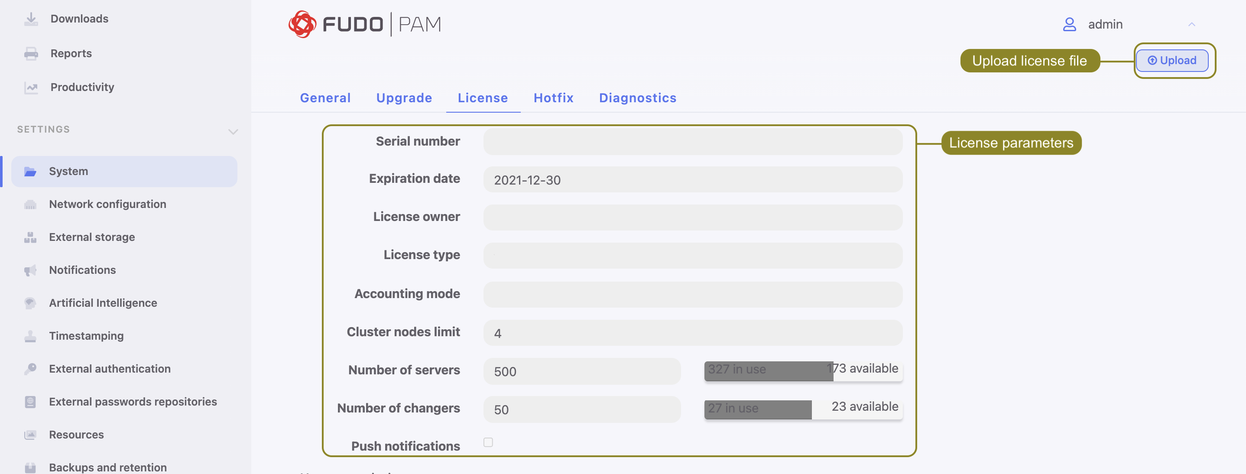
Task: Select the Downloads icon in sidebar
Action: [x=31, y=18]
